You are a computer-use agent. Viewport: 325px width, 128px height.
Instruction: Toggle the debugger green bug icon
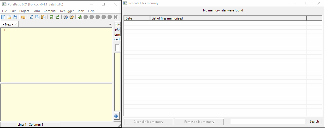pyautogui.click(x=80, y=17)
